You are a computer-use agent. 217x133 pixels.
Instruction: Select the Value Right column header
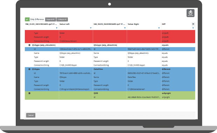pos(133,24)
